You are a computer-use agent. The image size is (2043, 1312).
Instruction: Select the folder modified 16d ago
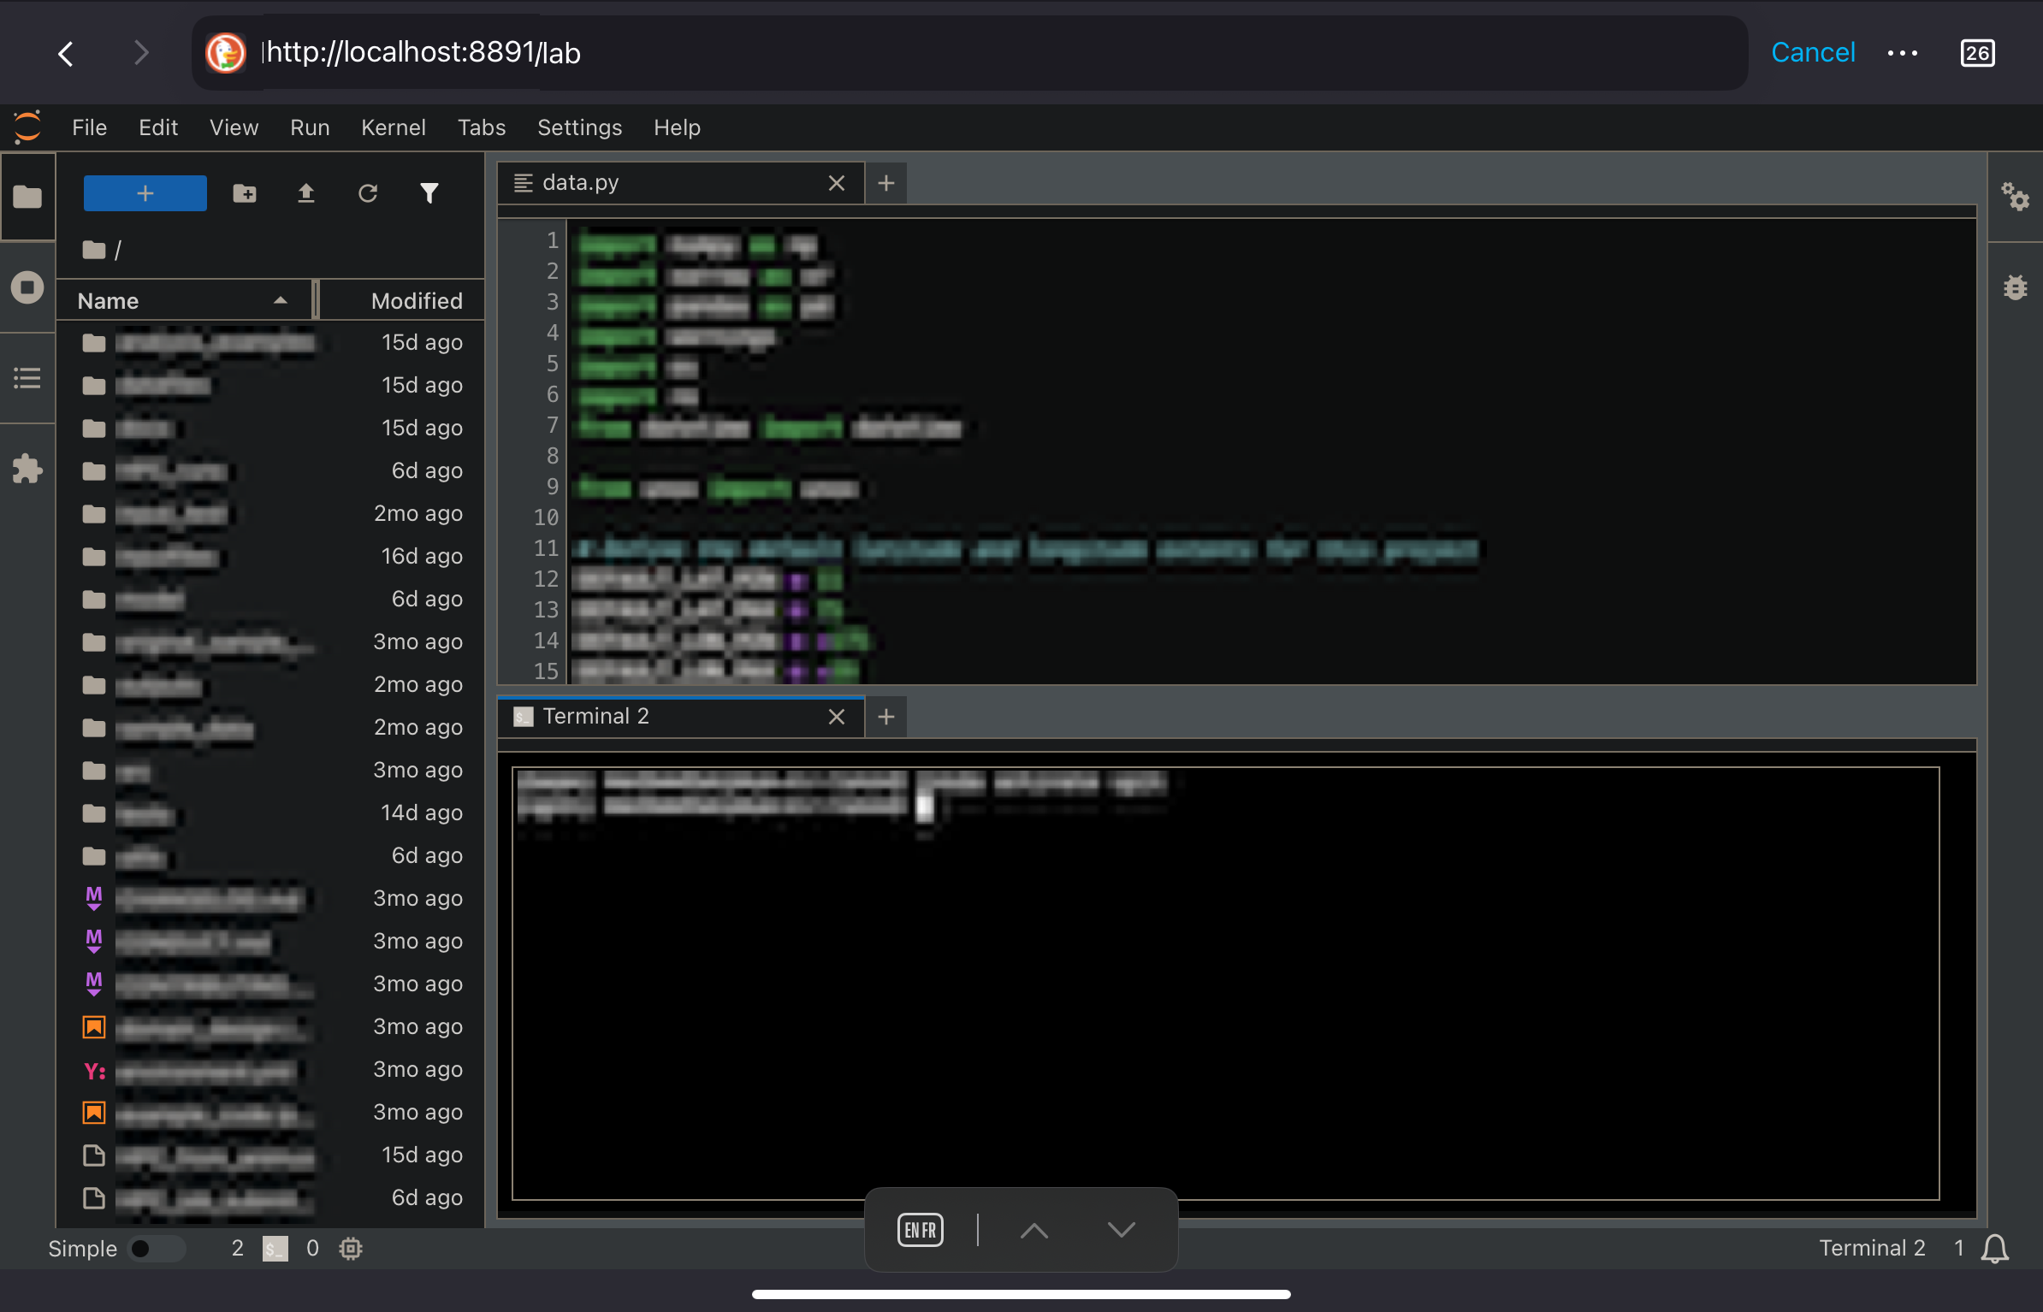pyautogui.click(x=270, y=556)
